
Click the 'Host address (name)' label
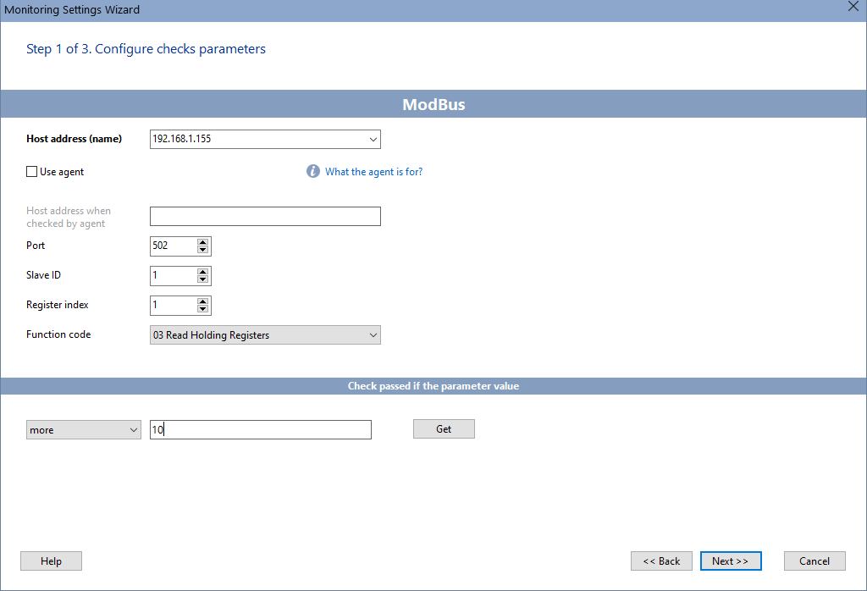point(75,139)
